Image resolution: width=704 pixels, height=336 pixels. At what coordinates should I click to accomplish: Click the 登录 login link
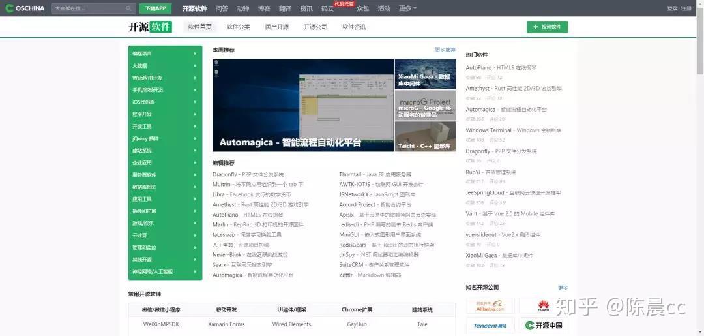[x=672, y=8]
